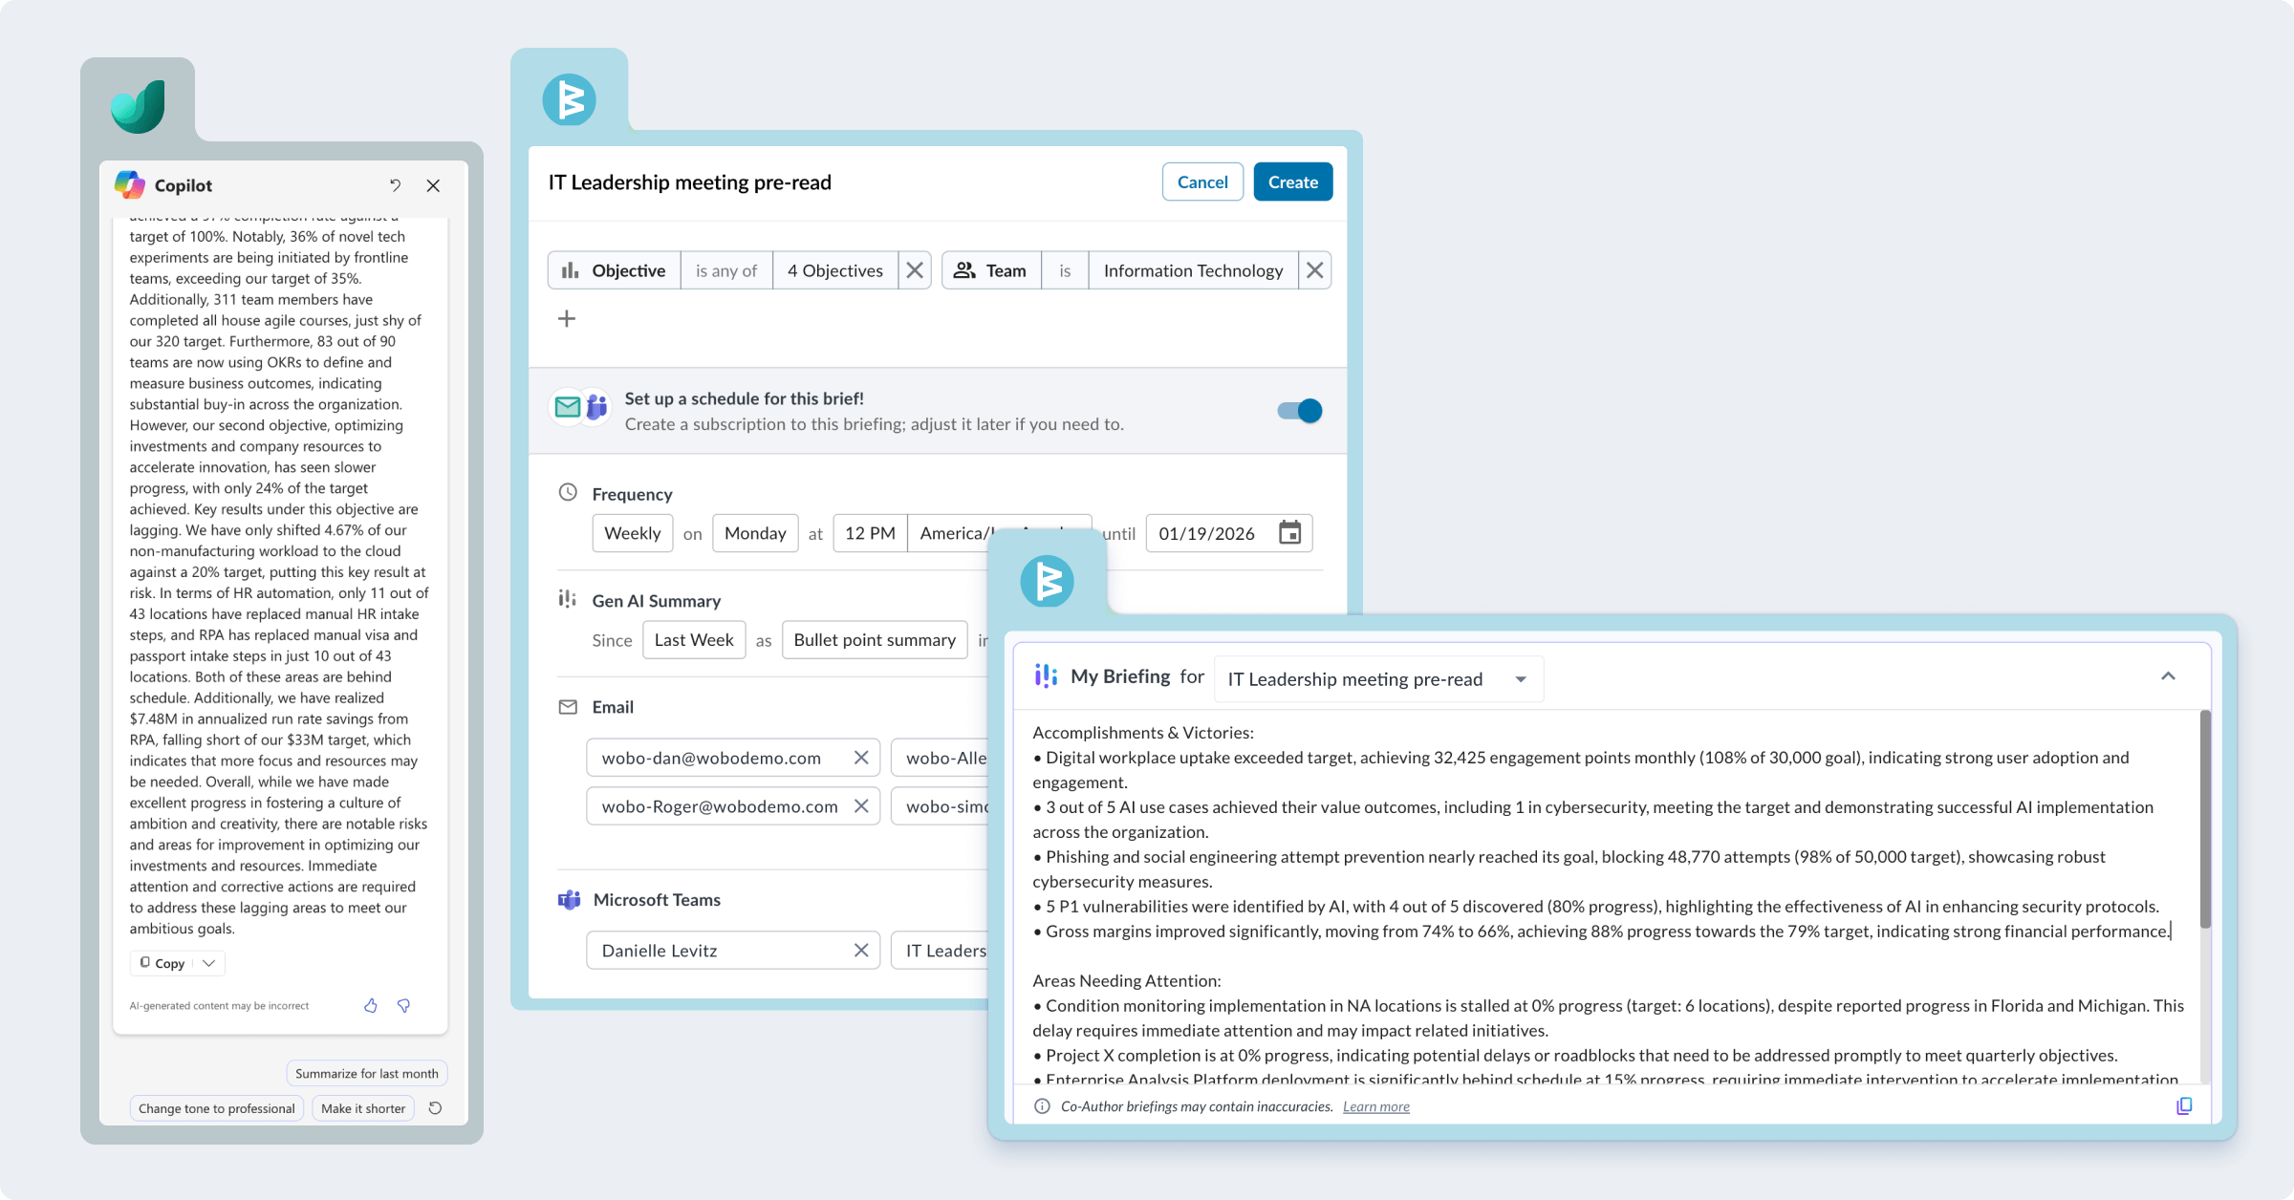Click the IT Leaders Teams recipient chip
2294x1200 pixels.
point(941,951)
